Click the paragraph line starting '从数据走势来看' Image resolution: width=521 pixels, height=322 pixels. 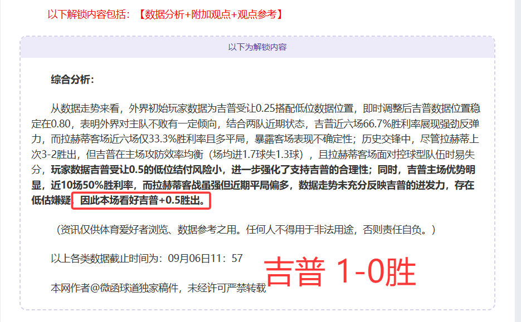[x=265, y=108]
